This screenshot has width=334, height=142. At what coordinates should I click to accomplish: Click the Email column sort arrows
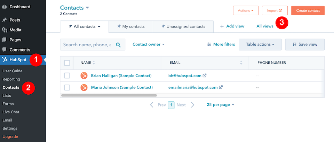pyautogui.click(x=241, y=63)
